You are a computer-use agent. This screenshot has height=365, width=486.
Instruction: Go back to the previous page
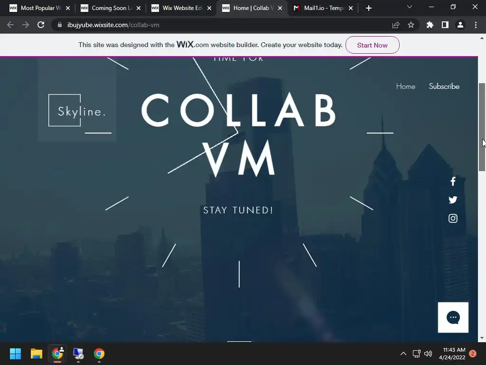coord(10,25)
